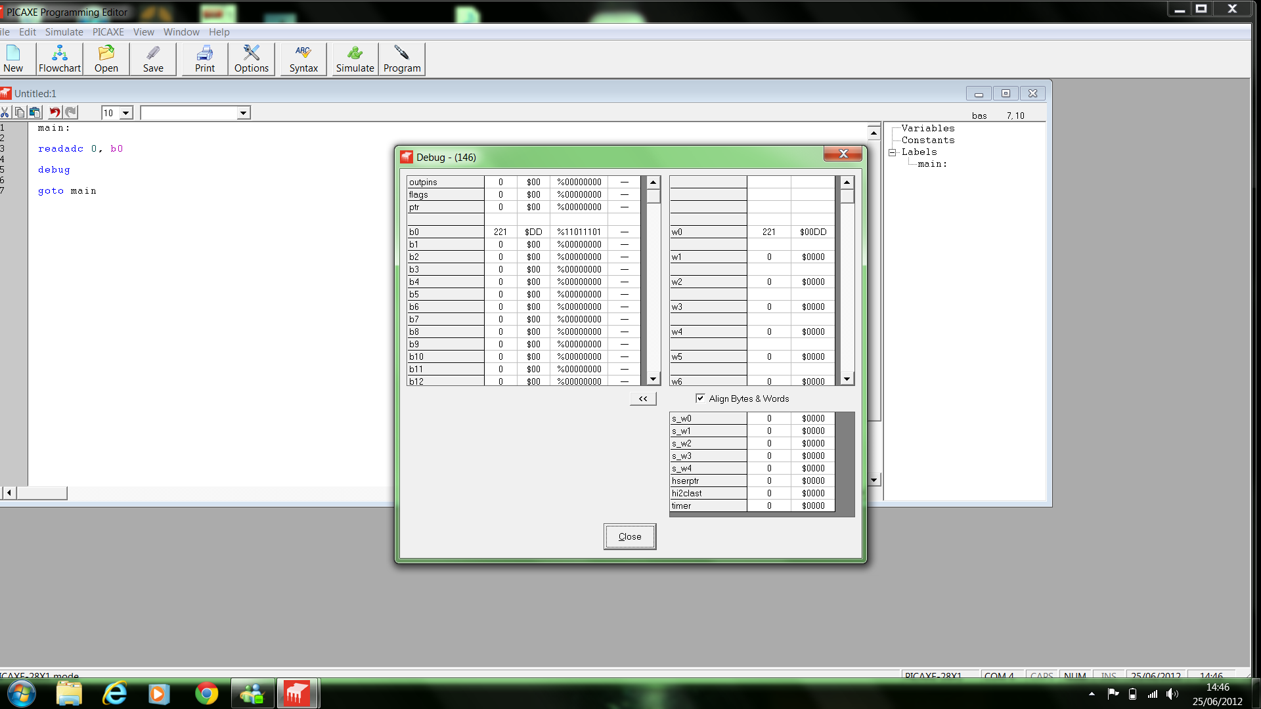Screen dimensions: 1261x709
Task: Click the s_w0 row label
Action: click(x=708, y=418)
